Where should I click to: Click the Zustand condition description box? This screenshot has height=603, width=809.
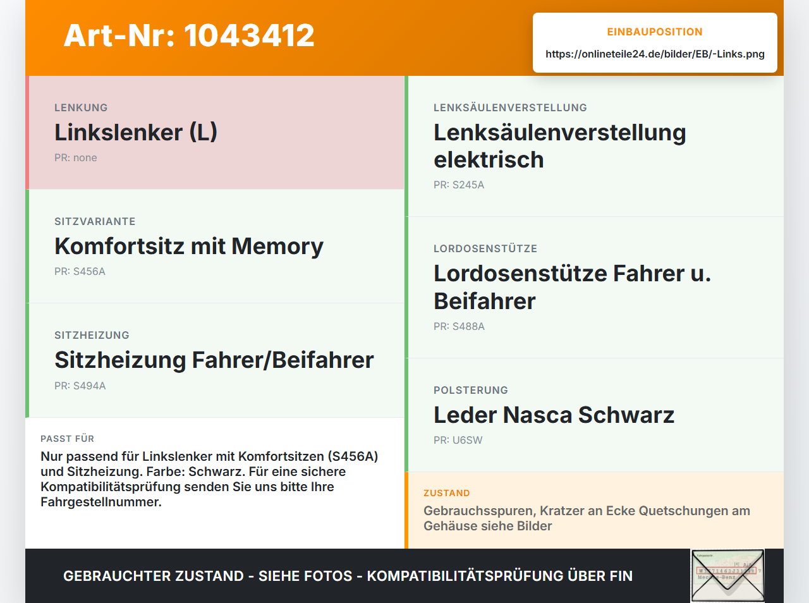pyautogui.click(x=594, y=510)
